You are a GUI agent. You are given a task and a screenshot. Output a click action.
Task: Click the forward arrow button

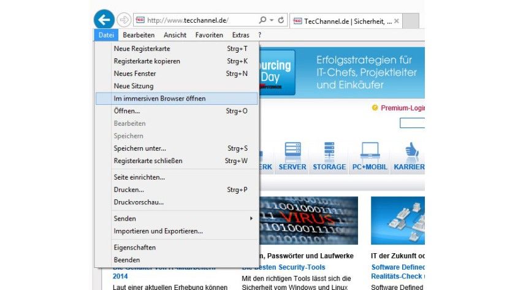click(124, 20)
